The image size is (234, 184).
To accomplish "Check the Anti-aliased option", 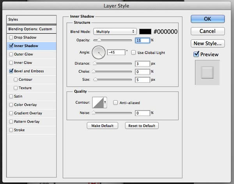I will coord(115,103).
